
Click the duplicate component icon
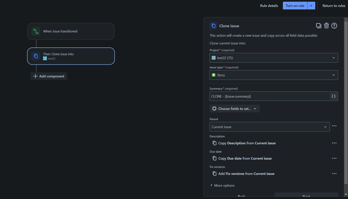click(318, 26)
